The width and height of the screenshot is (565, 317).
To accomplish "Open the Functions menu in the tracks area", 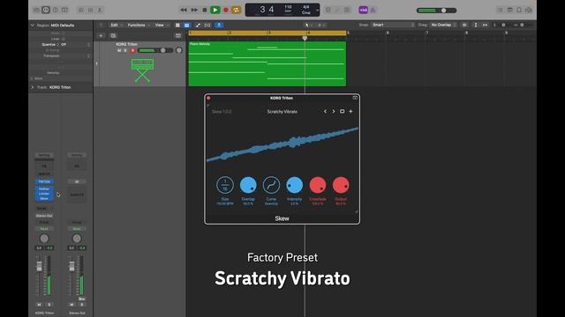I will (x=138, y=25).
